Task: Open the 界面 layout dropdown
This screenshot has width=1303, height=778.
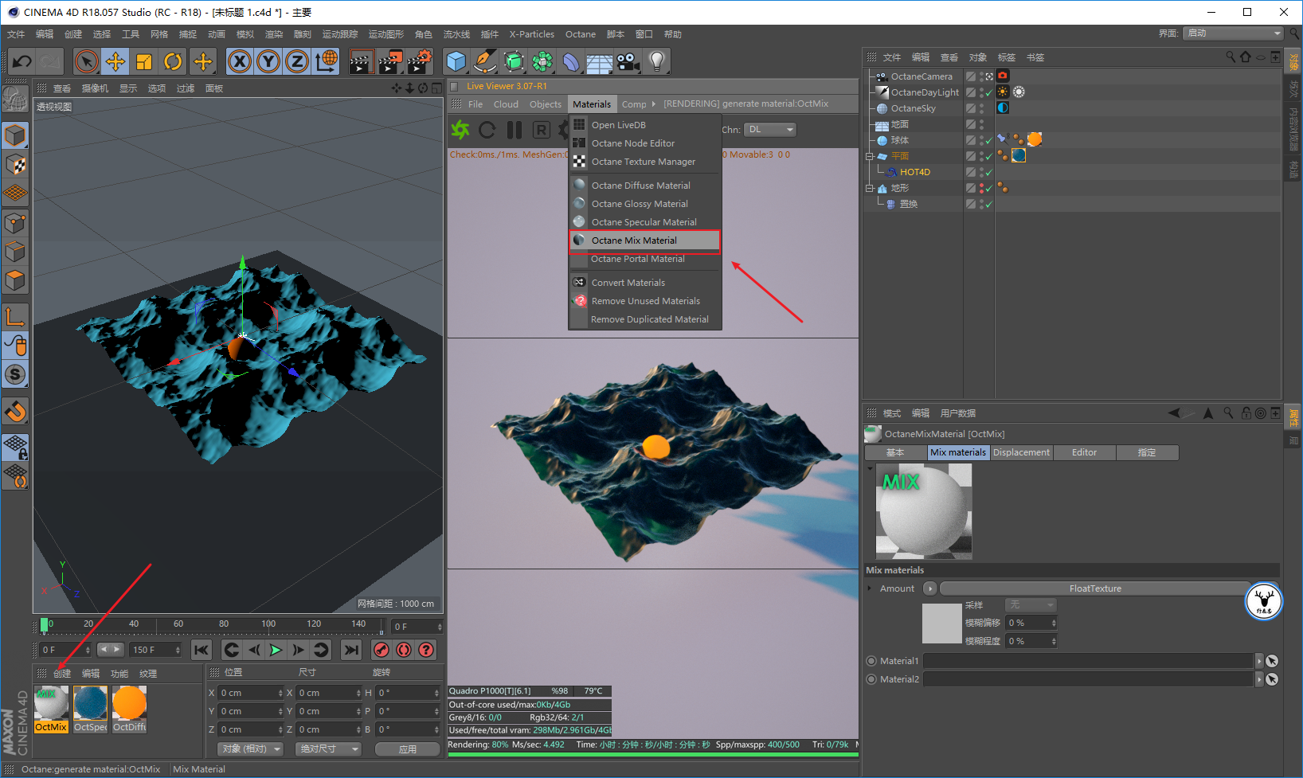Action: [x=1233, y=33]
